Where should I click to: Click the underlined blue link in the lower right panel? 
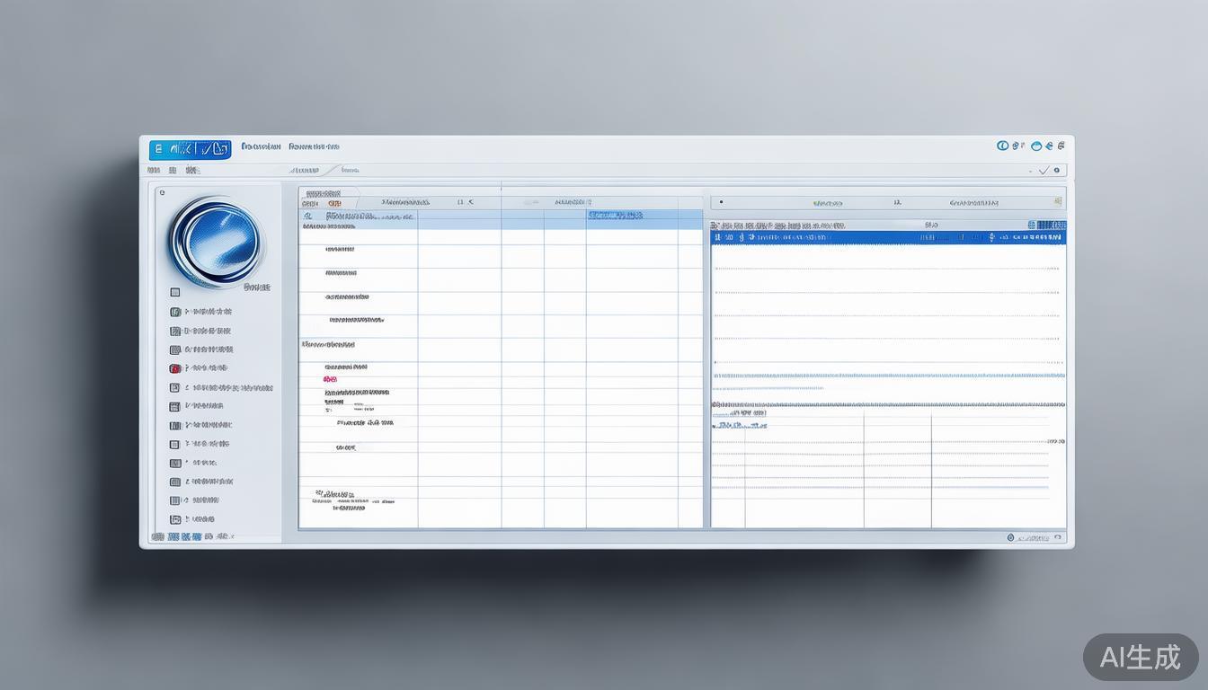point(741,425)
